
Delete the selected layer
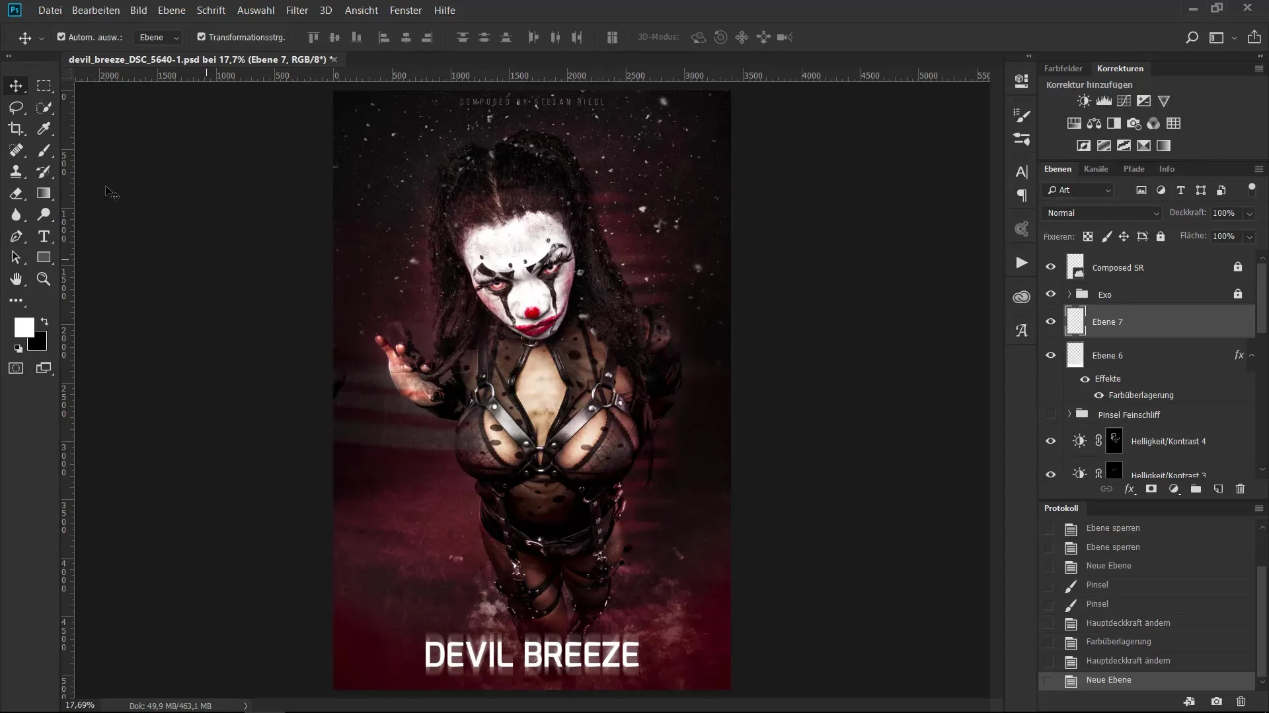1240,489
